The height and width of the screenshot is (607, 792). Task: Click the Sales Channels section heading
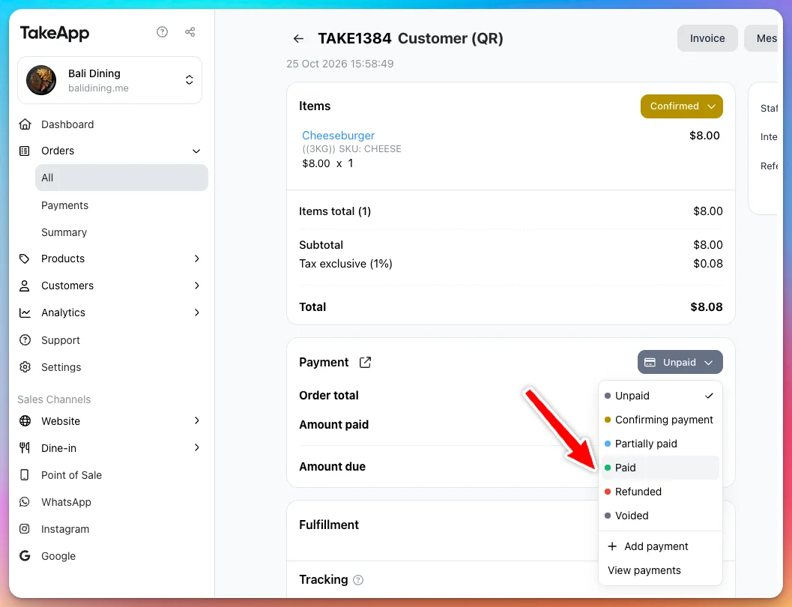(54, 399)
